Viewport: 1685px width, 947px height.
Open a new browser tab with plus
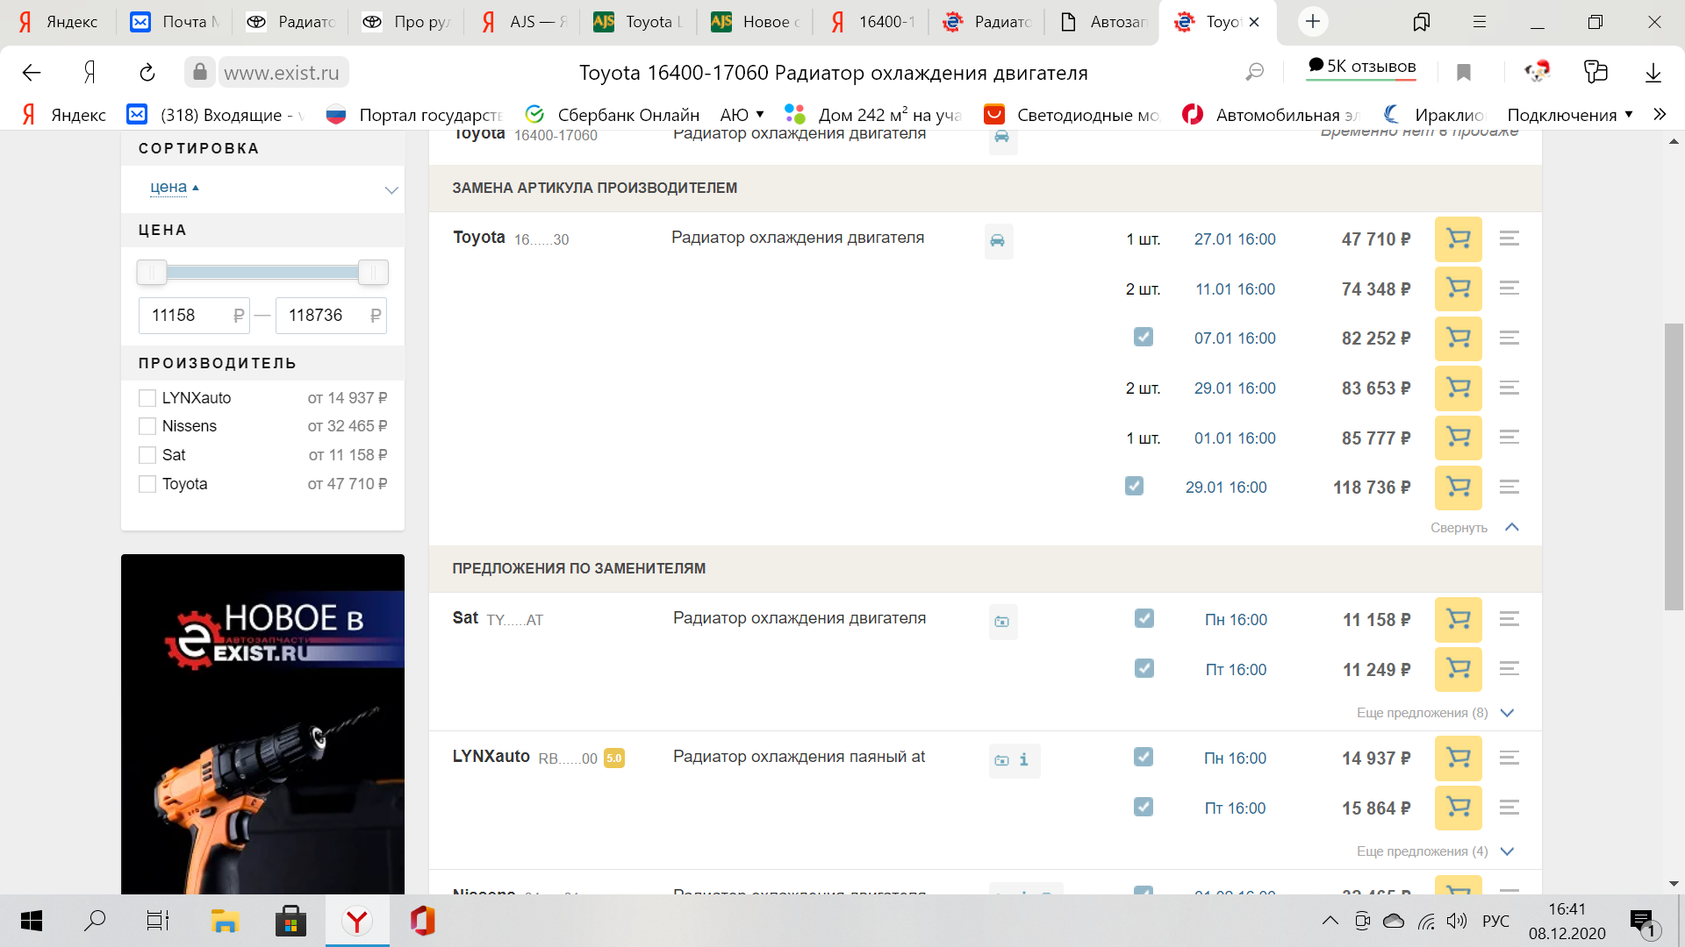point(1313,22)
